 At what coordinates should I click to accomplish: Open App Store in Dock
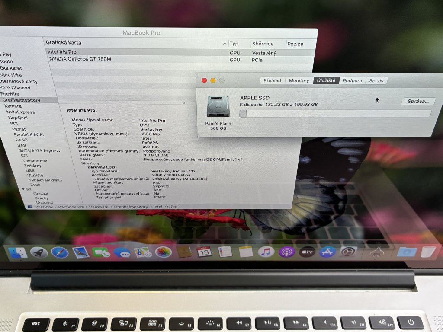click(x=327, y=252)
